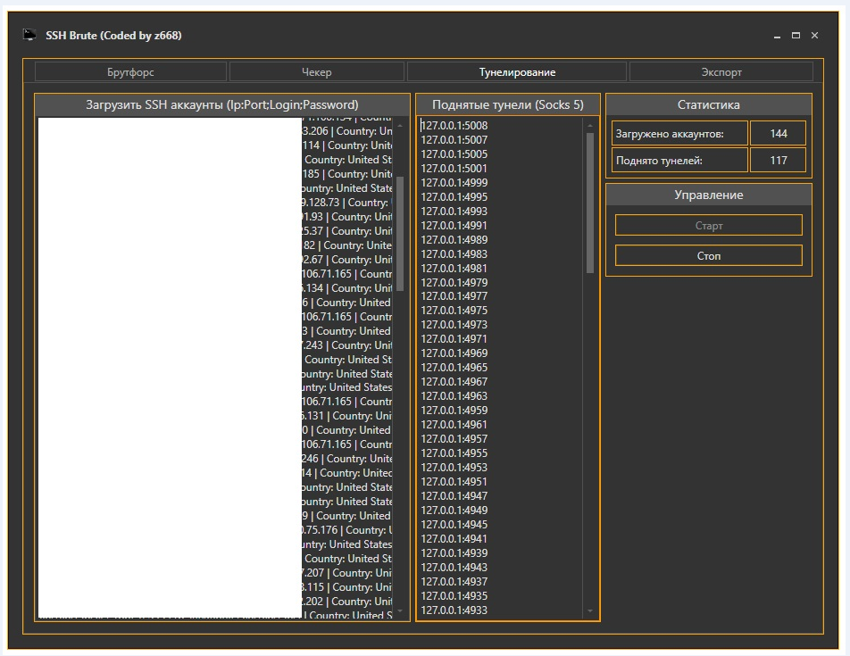Select the Тунелирование tab

[x=517, y=72]
